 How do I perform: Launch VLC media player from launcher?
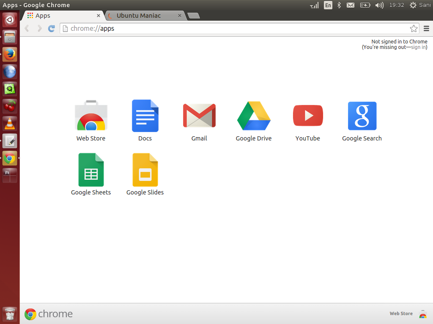[10, 124]
